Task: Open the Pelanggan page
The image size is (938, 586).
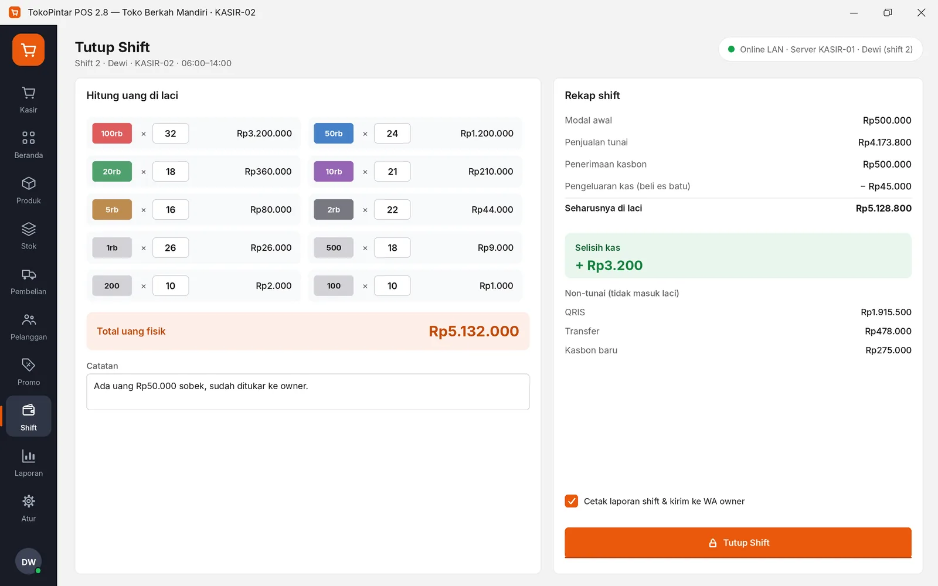Action: click(28, 327)
